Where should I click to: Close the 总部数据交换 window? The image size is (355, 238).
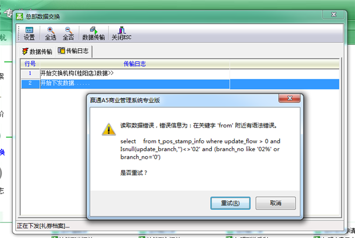click(333, 14)
